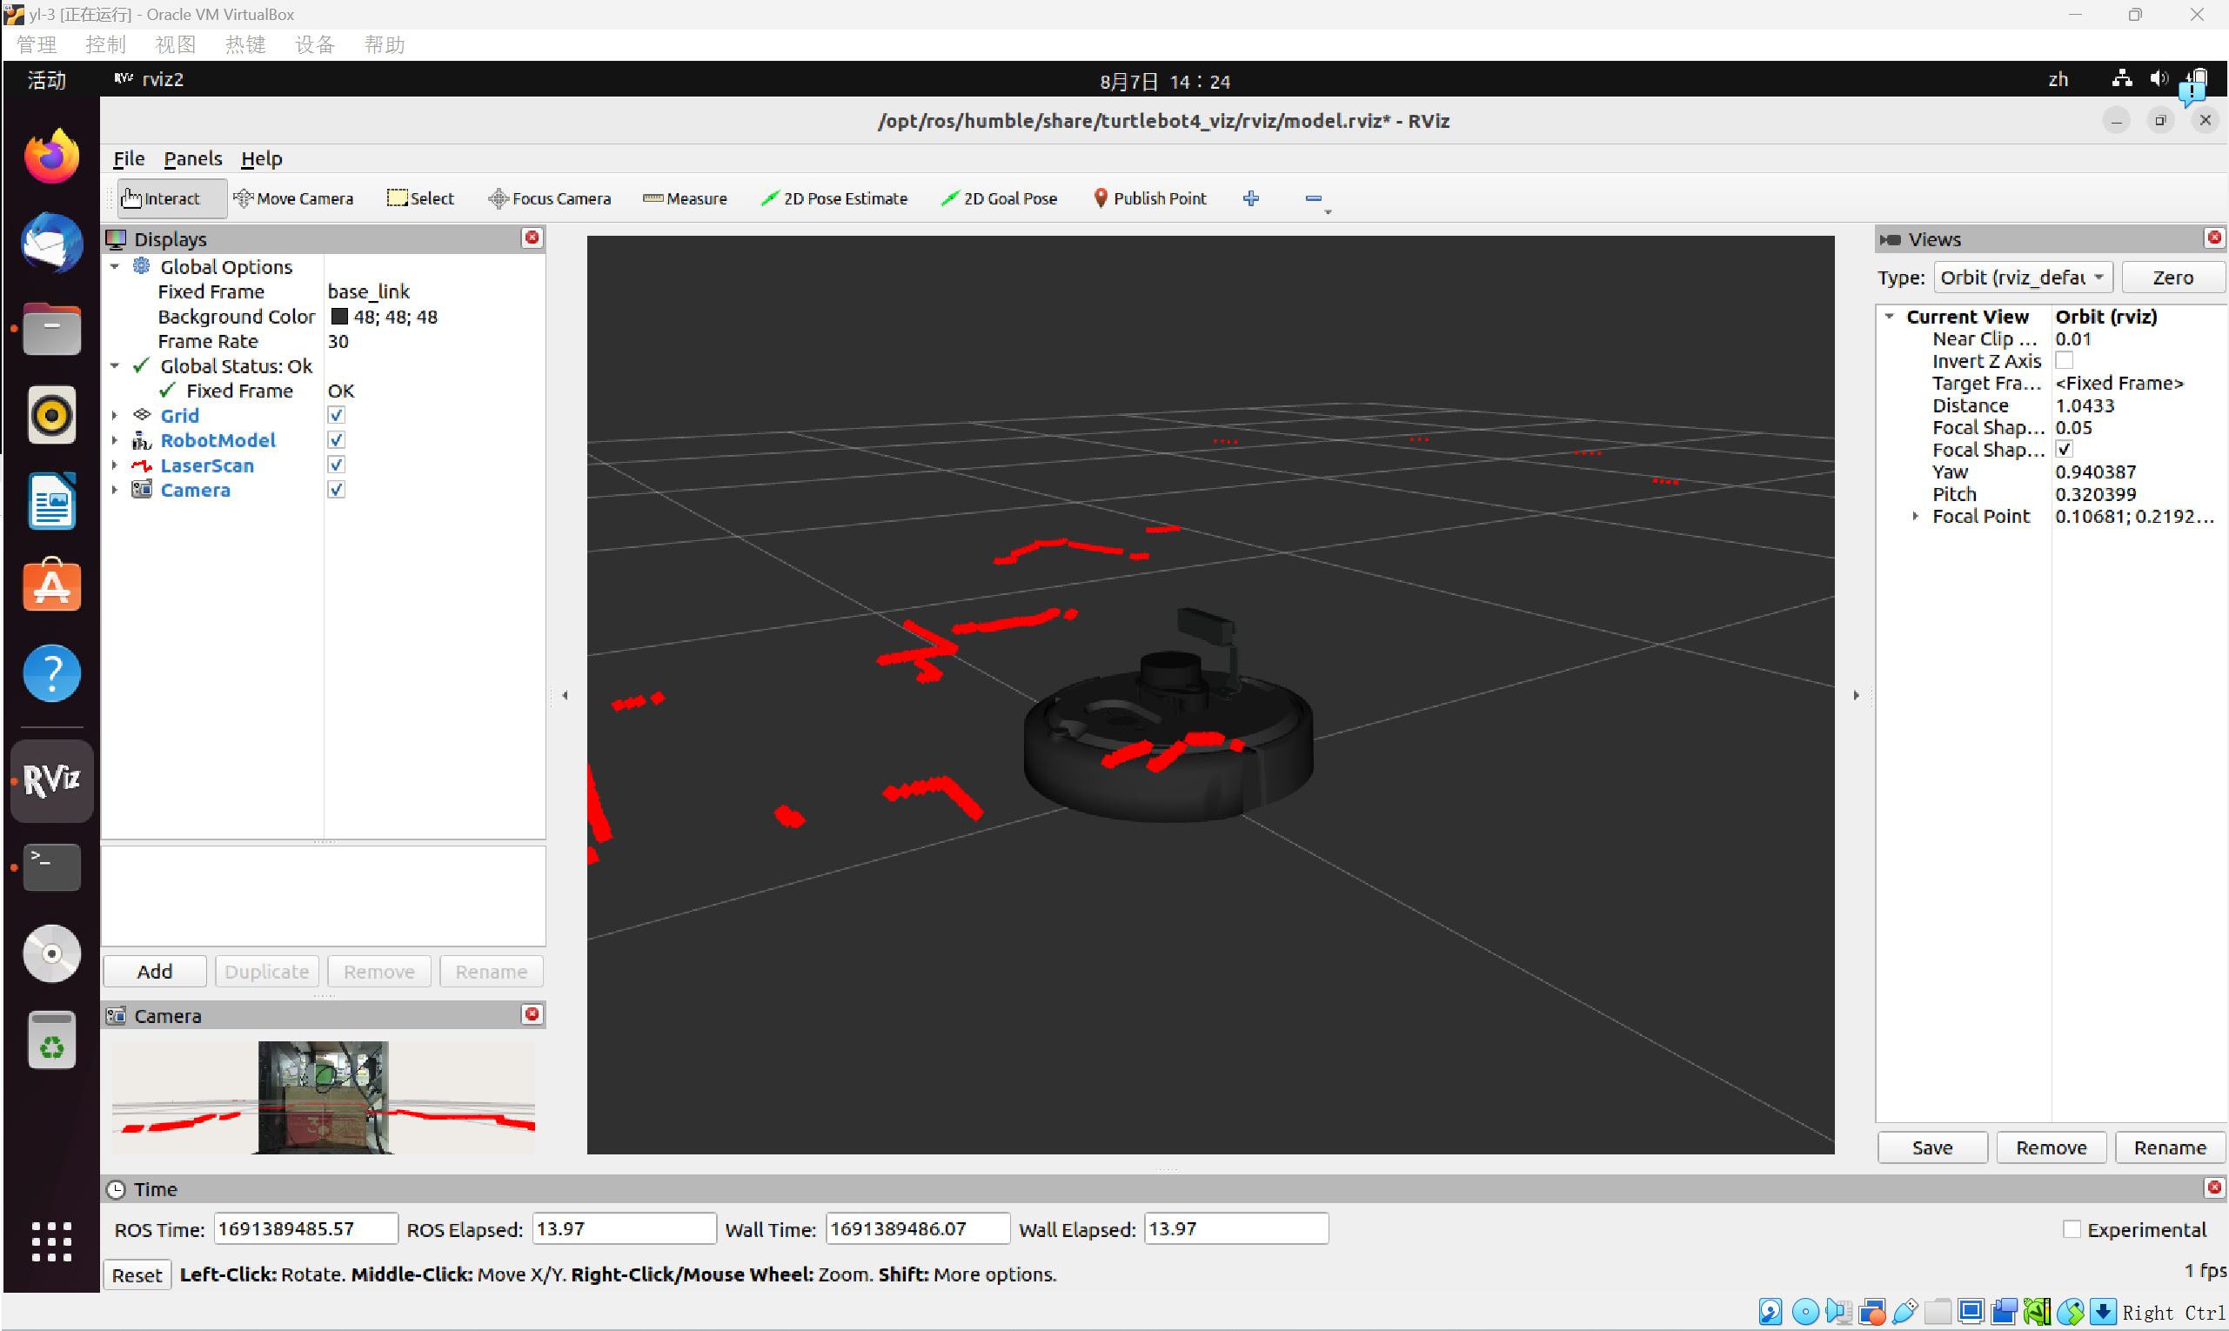Expand the Focal Point property
2229x1331 pixels.
[x=1915, y=517]
